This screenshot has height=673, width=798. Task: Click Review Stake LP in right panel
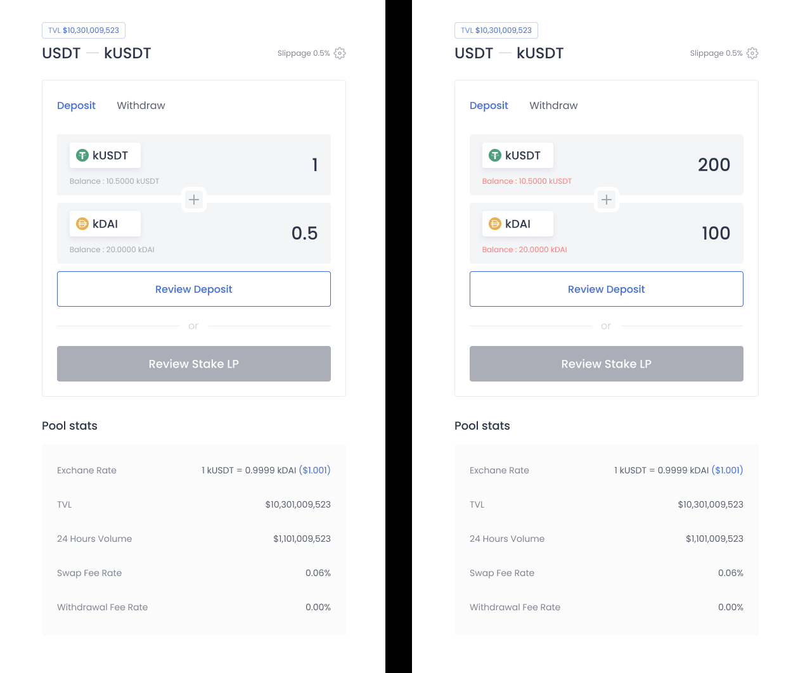click(607, 364)
